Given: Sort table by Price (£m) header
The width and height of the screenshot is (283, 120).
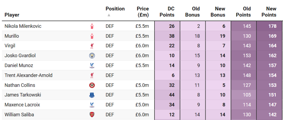Looking at the screenshot, I should pyautogui.click(x=143, y=12).
